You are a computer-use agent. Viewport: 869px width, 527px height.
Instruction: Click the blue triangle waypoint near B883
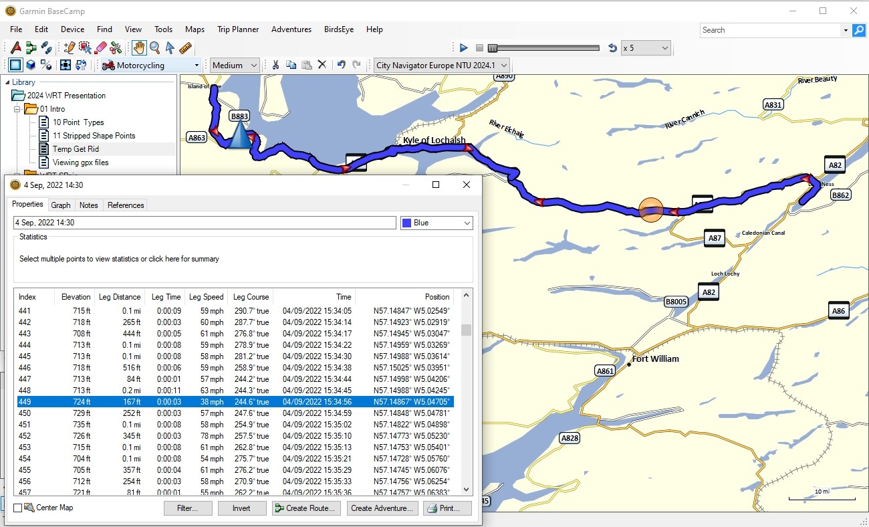pos(239,134)
